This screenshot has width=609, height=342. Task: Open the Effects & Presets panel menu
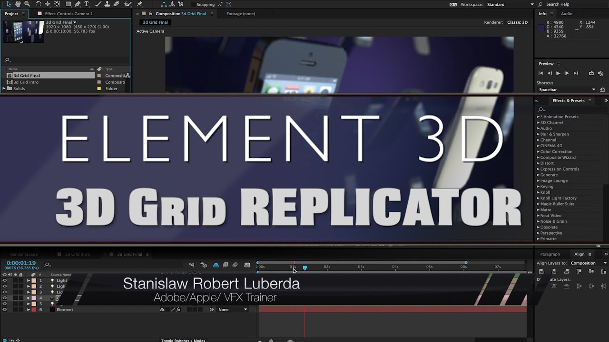(x=590, y=101)
